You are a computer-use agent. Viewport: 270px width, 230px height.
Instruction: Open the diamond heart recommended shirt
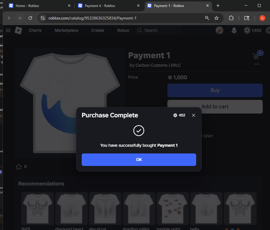tap(71, 209)
